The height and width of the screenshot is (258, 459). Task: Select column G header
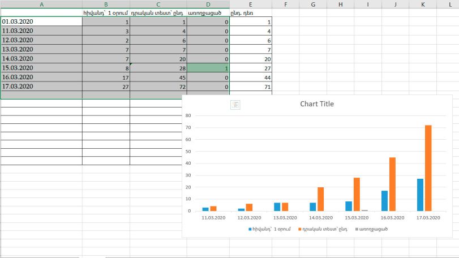(x=313, y=5)
